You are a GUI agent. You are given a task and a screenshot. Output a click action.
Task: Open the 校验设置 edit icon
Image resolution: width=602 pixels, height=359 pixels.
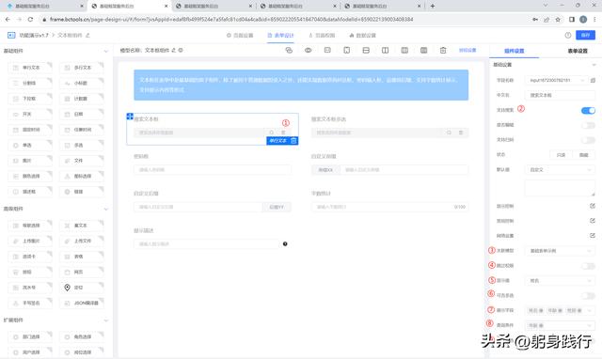click(593, 235)
